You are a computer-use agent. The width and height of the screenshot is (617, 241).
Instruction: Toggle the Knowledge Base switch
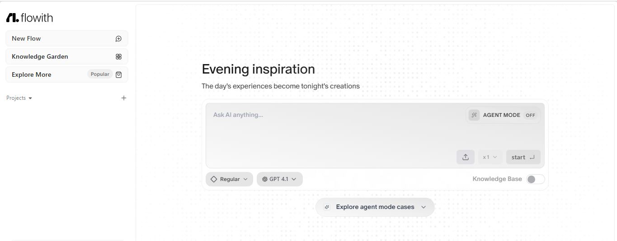535,179
